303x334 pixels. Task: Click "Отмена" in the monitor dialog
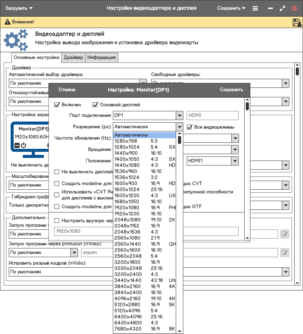[67, 90]
